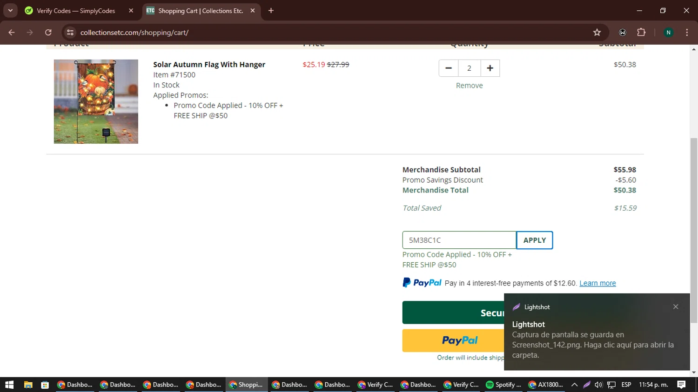Click the address bar URL collectionsetc.com/shopping/cart/

coord(134,33)
